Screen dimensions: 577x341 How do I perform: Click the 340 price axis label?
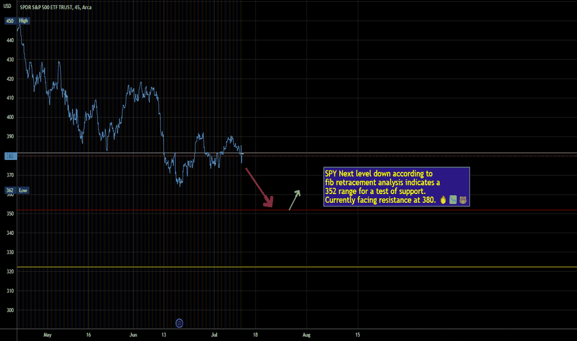point(10,233)
